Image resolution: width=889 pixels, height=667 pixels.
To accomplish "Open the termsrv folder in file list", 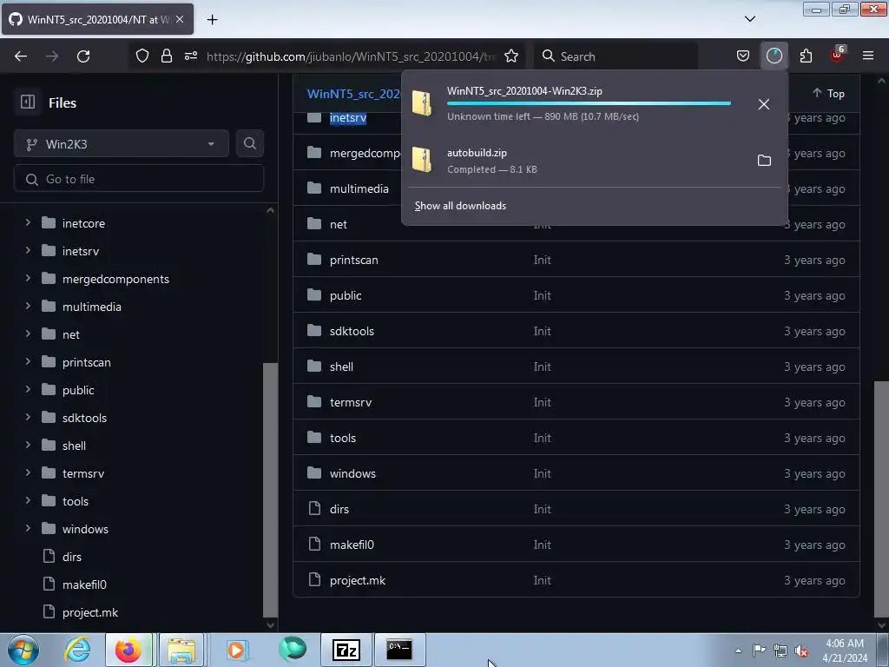I will (351, 402).
